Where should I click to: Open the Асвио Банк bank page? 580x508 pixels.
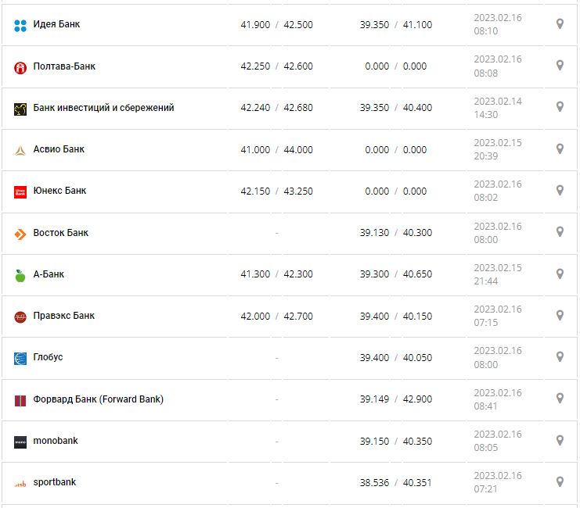pyautogui.click(x=59, y=149)
